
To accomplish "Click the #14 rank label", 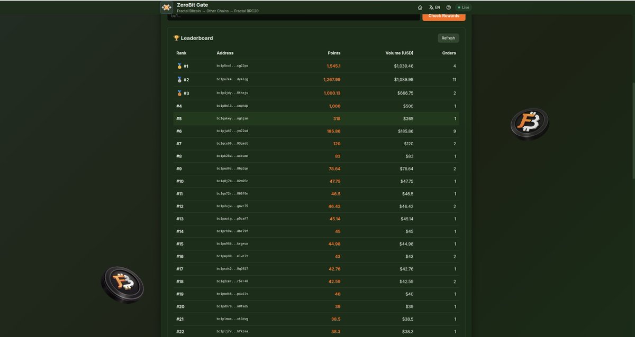I will [x=180, y=231].
